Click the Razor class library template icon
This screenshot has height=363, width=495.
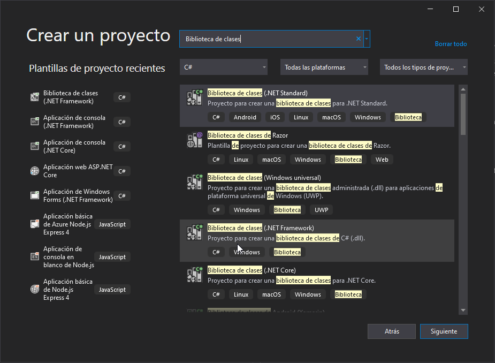click(194, 140)
